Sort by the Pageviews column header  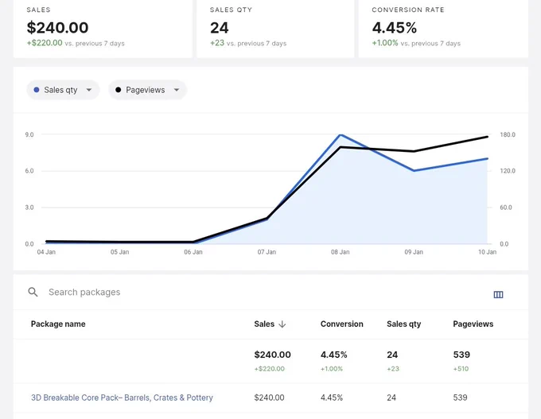pos(473,324)
